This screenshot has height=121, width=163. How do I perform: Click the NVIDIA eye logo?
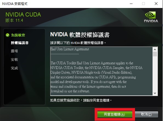point(150,15)
